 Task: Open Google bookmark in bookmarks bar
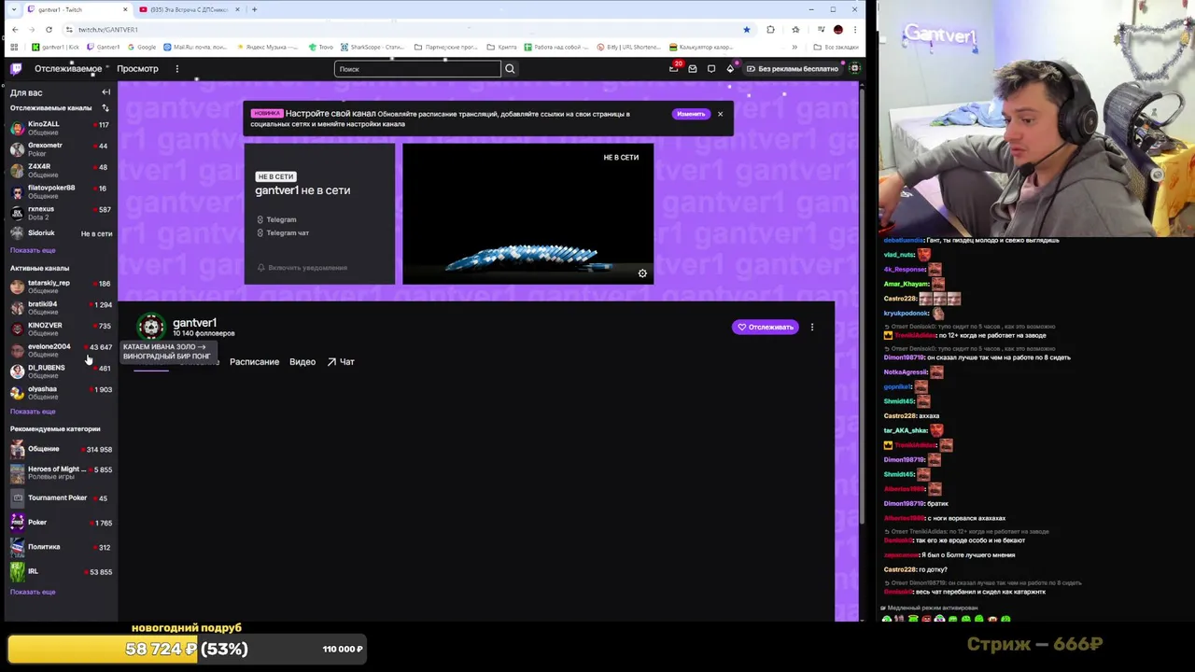(x=141, y=47)
